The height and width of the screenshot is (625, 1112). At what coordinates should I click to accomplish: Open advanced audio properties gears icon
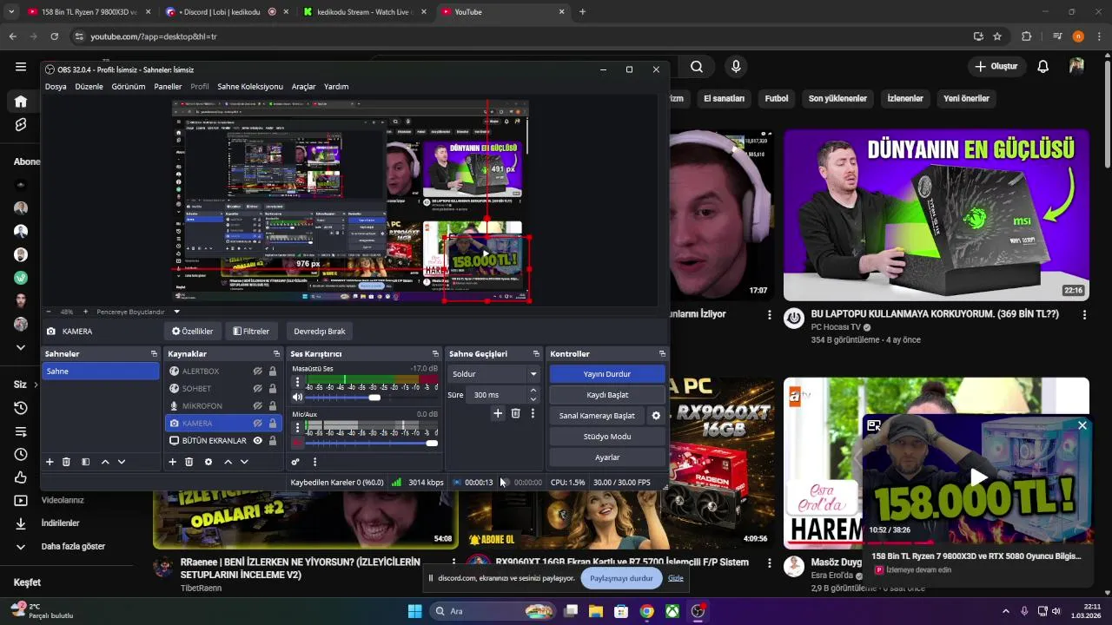(295, 462)
